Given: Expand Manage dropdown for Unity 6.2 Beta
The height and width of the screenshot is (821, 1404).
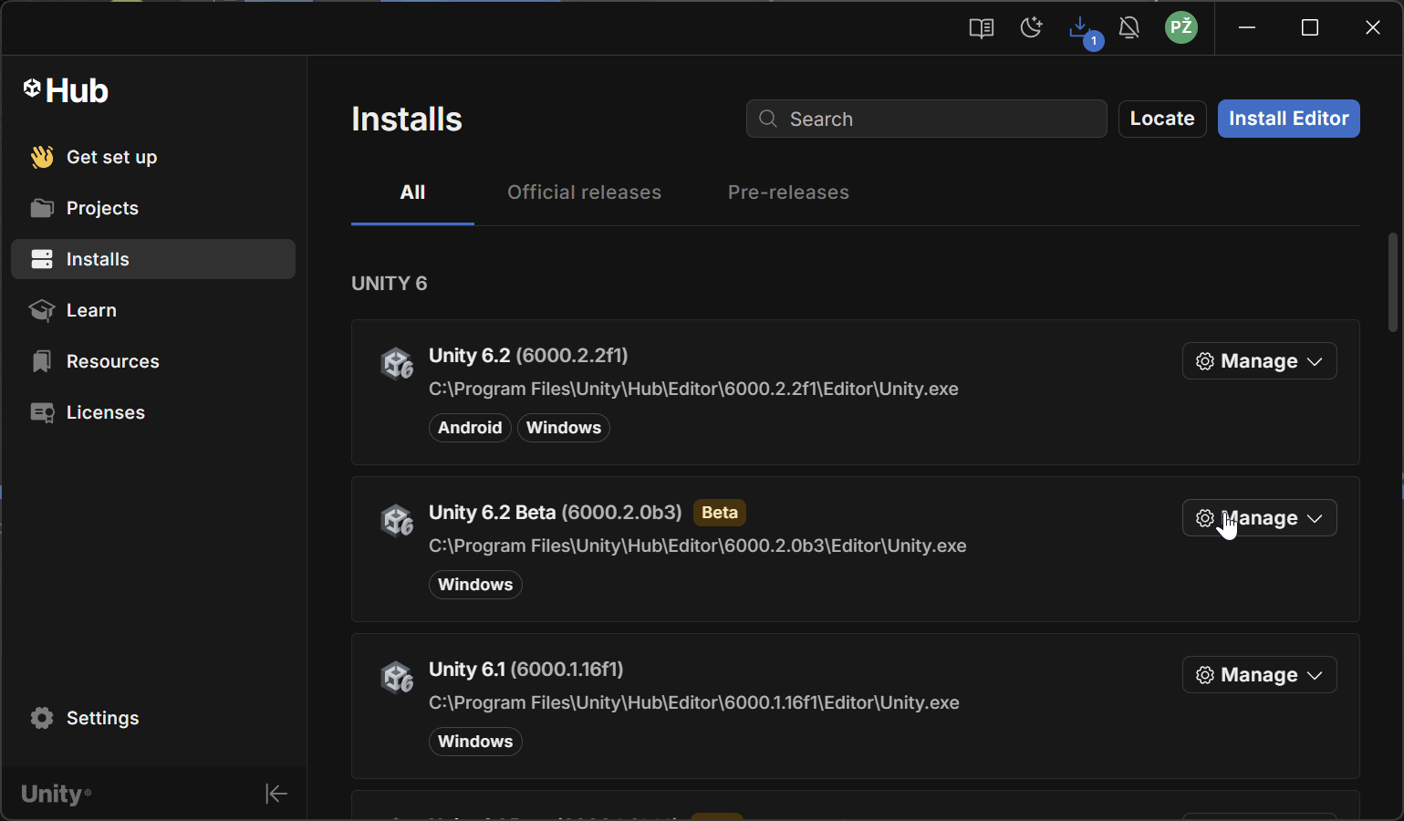Looking at the screenshot, I should pyautogui.click(x=1259, y=518).
